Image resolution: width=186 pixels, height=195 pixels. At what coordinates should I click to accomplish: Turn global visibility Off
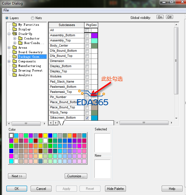(x=169, y=17)
